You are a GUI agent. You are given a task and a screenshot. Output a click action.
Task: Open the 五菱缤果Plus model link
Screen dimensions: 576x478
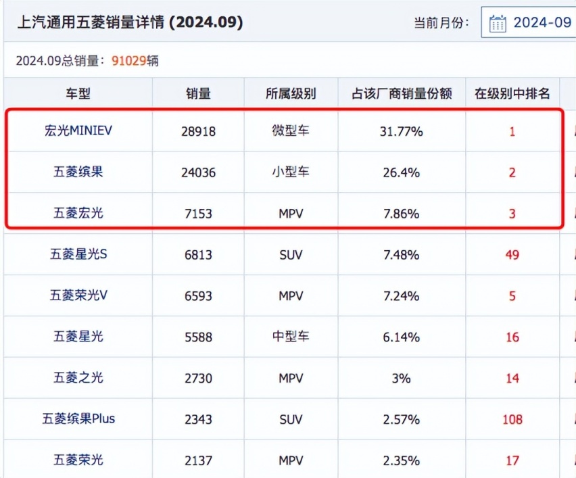78,419
